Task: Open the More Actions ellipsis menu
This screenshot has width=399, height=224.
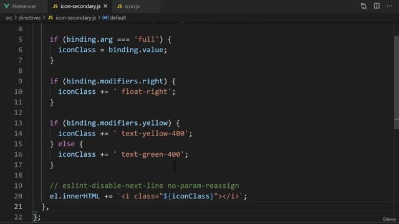Action: point(389,6)
